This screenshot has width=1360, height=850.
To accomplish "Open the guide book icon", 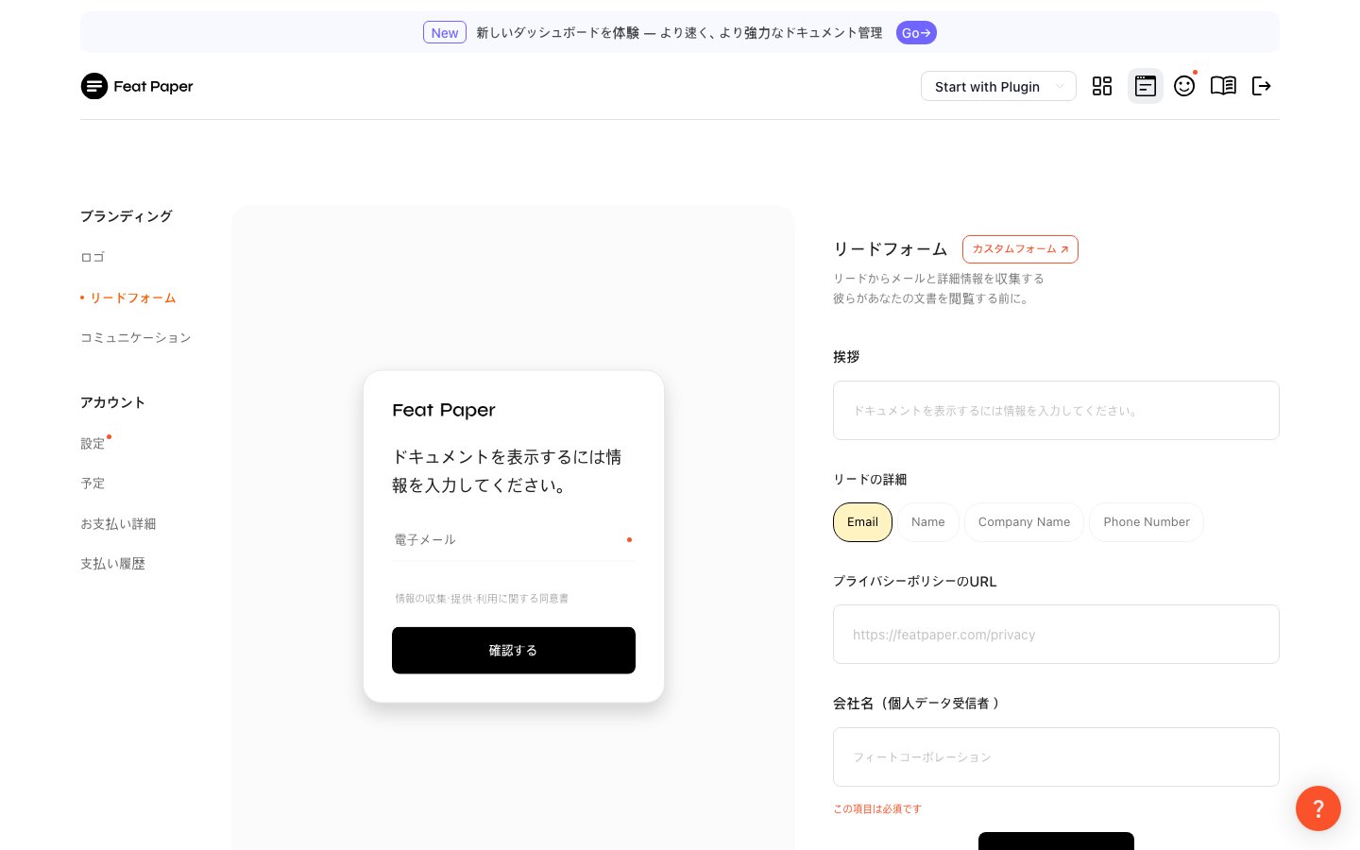I will [x=1223, y=86].
